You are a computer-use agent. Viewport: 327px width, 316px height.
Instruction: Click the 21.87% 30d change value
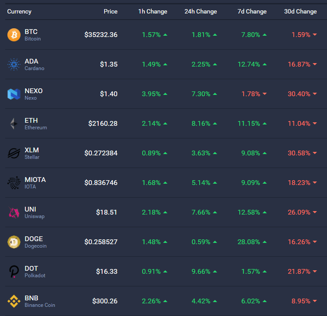(x=299, y=272)
